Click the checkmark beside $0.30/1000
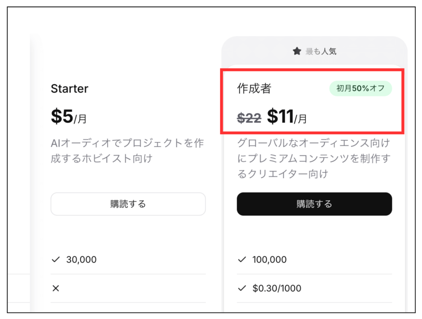 241,288
